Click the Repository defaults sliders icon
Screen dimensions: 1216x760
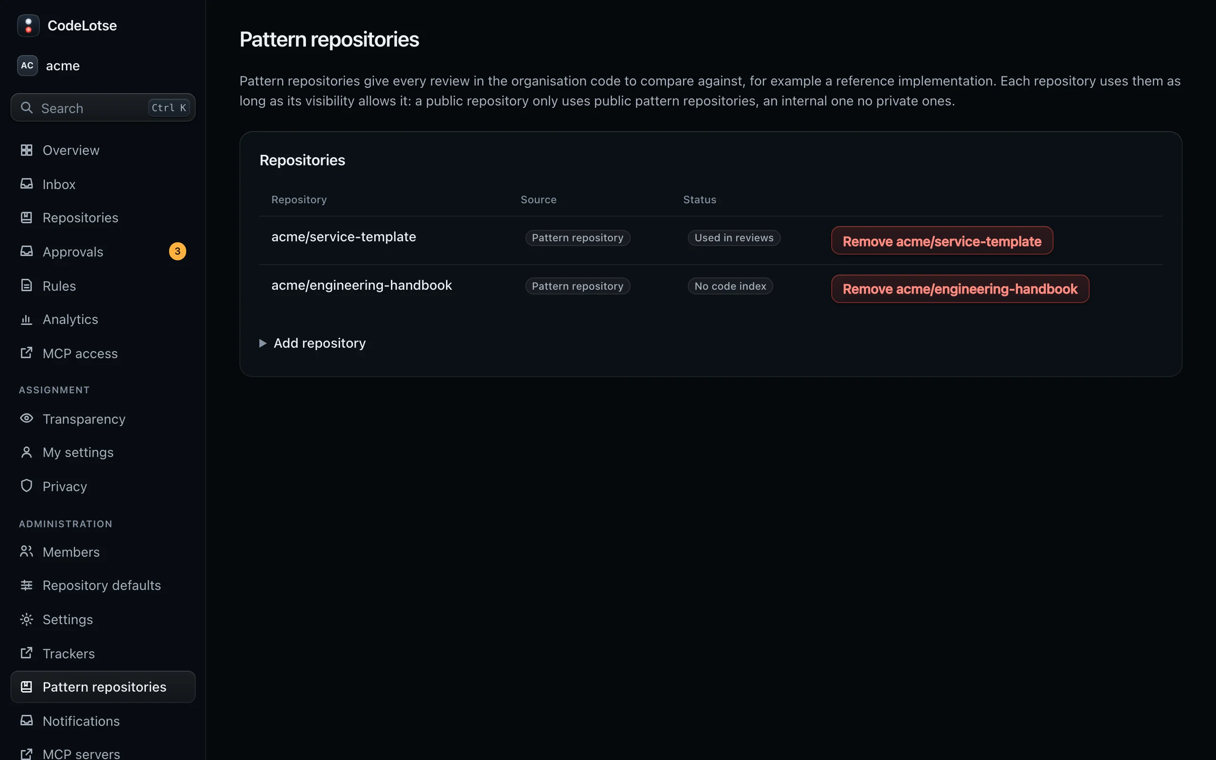(x=27, y=585)
